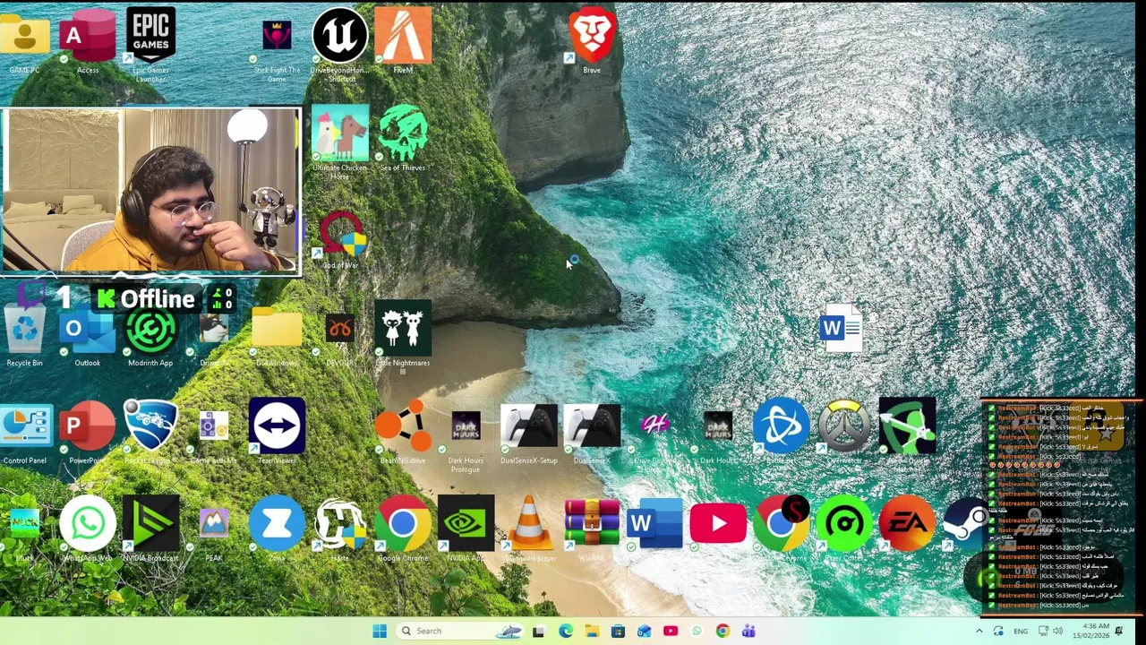Open File Explorer from the taskbar
The image size is (1146, 645).
(592, 631)
